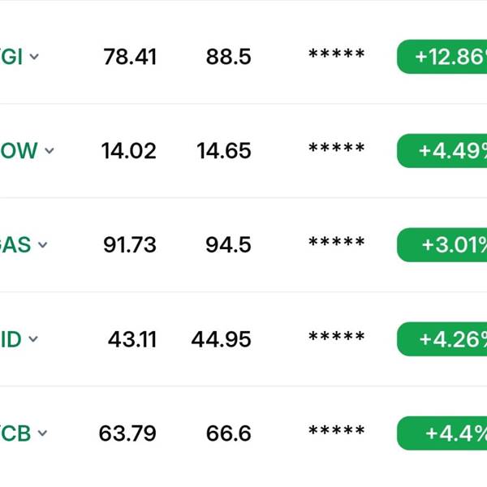Select the 88.5 price cell
Screen dimensions: 487x487
[x=229, y=57]
